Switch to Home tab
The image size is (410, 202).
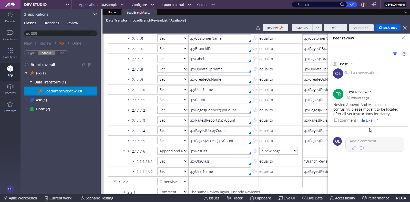112,12
